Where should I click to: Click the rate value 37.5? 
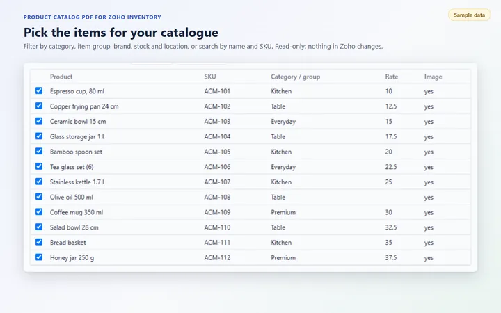(391, 258)
